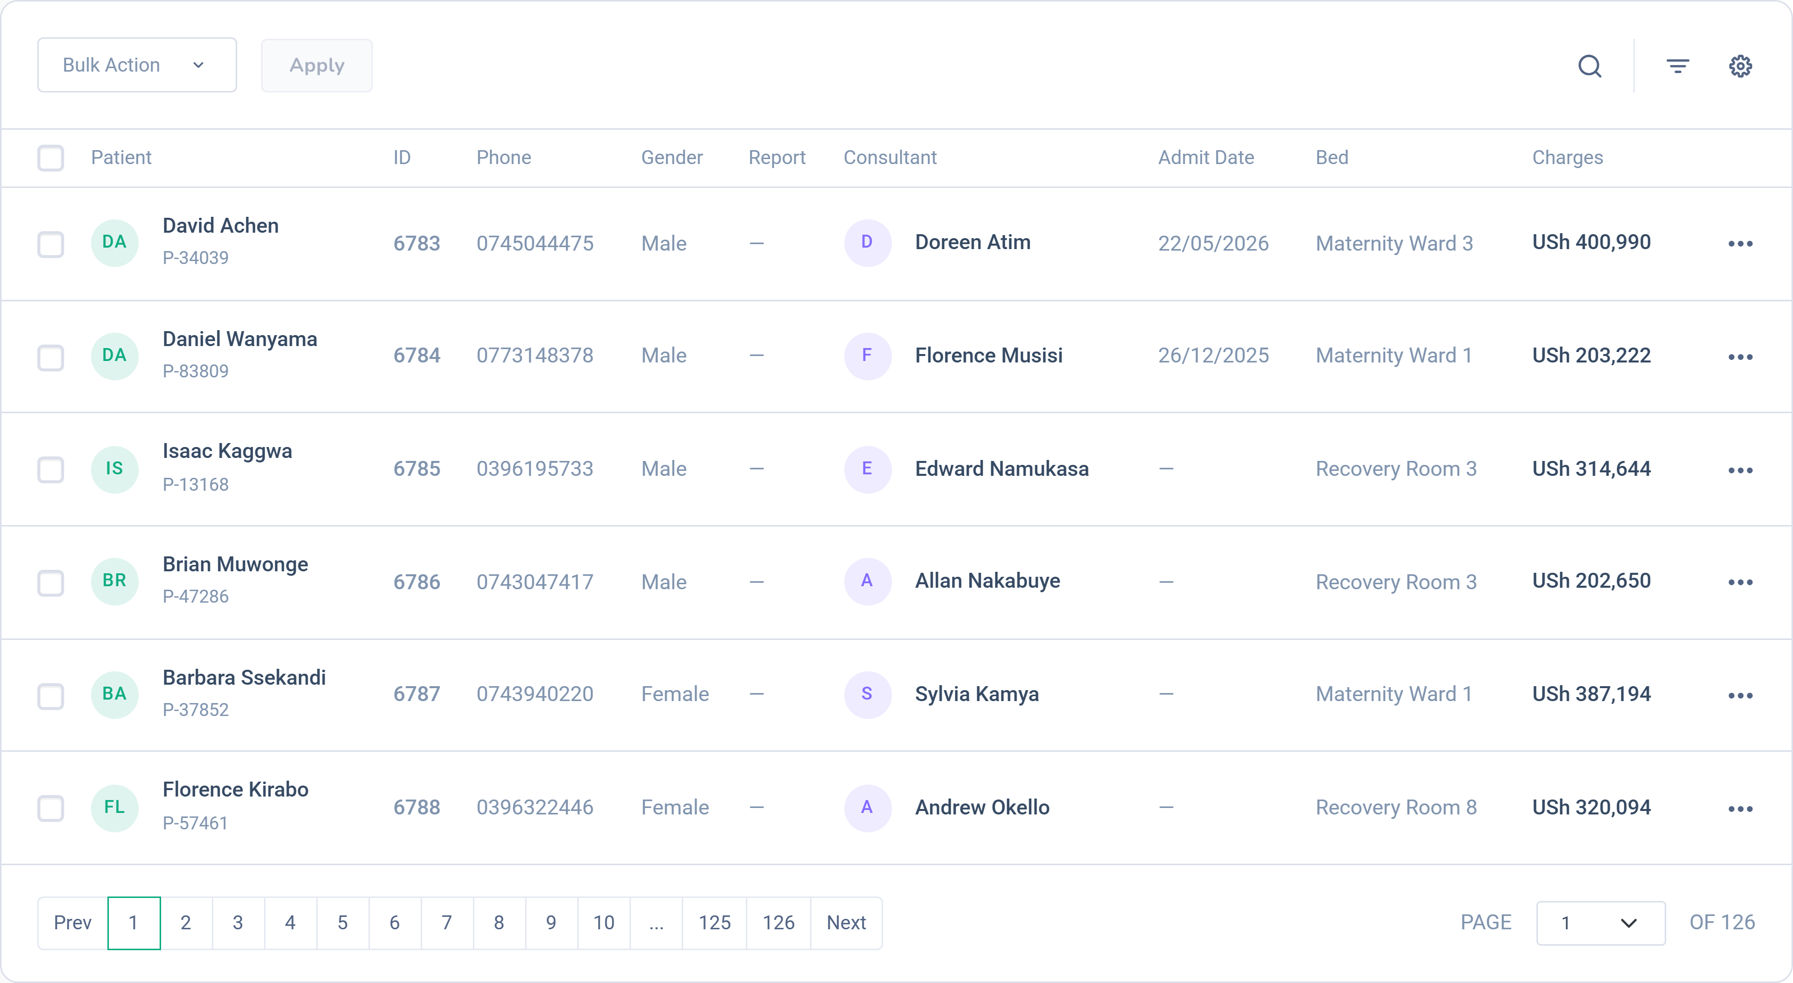1793x983 pixels.
Task: Click the charge USh 400,990
Action: 1591,242
